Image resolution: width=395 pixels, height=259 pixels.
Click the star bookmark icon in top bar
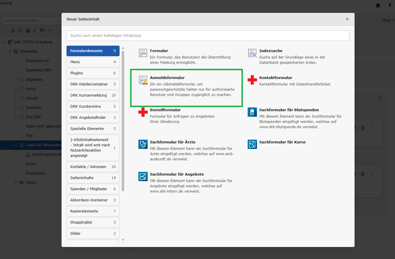point(378,5)
